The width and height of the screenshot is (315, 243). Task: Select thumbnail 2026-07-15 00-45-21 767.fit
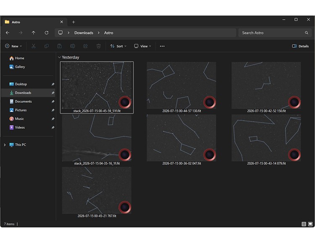pyautogui.click(x=97, y=191)
